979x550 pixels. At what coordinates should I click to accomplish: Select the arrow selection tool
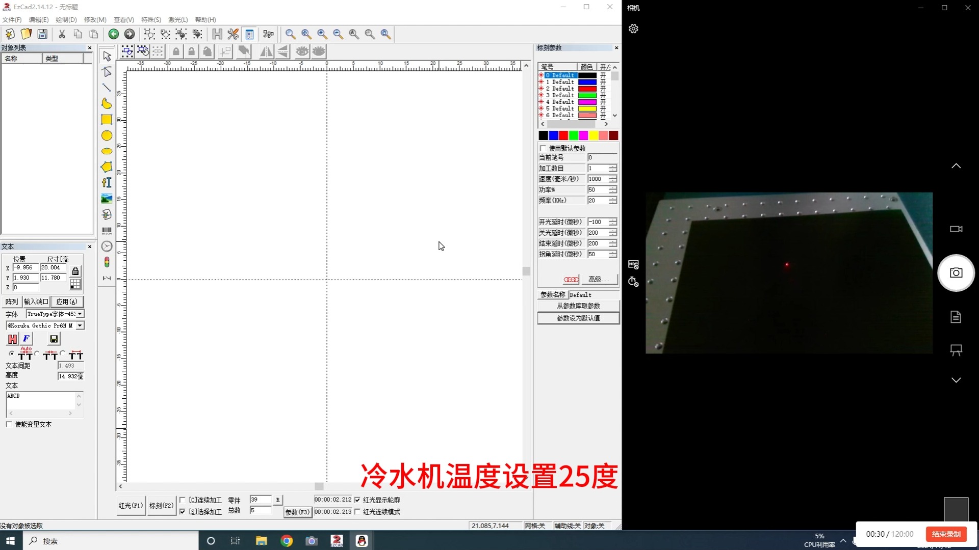click(x=107, y=56)
